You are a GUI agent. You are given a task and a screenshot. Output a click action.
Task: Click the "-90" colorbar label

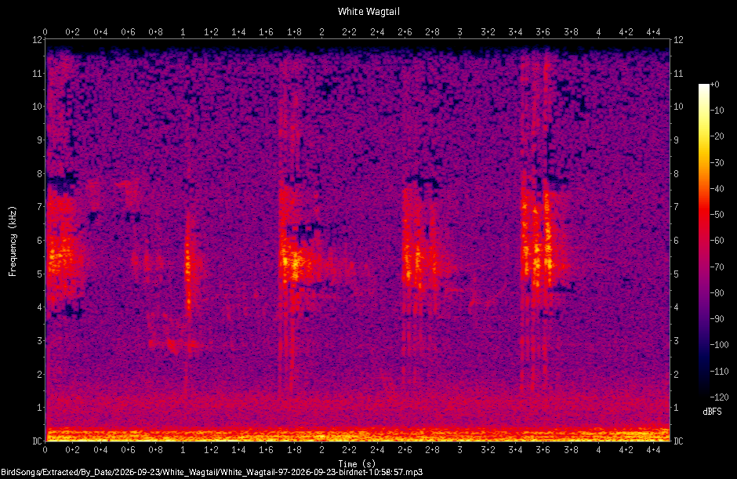tap(717, 319)
